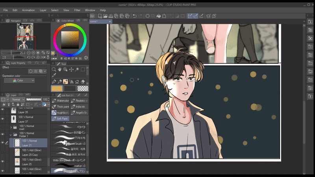Select the Auto select magic wand tool

click(77, 70)
